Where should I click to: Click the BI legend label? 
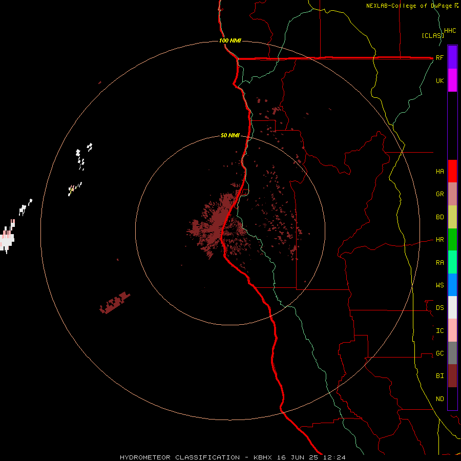click(x=439, y=376)
